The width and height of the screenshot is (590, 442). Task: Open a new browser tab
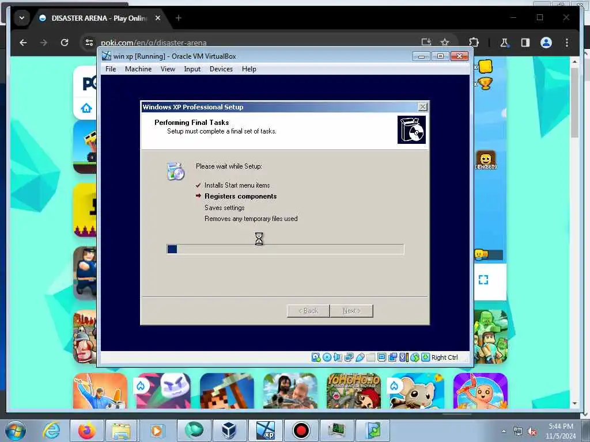179,18
